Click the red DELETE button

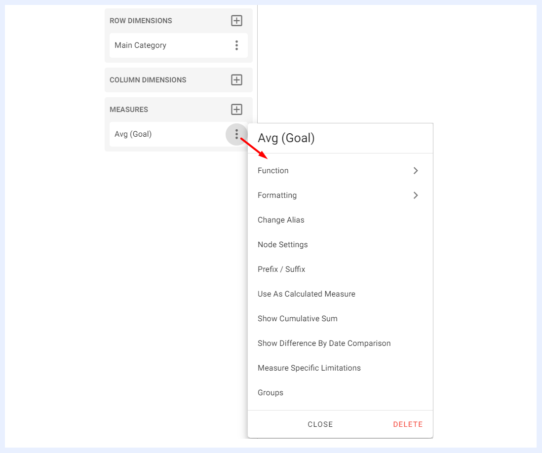coord(408,424)
